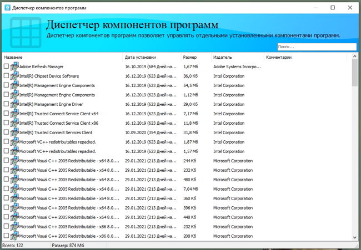
Task: Select the 'Intel(R) Management Engine Driver' name text
Action: 51,105
